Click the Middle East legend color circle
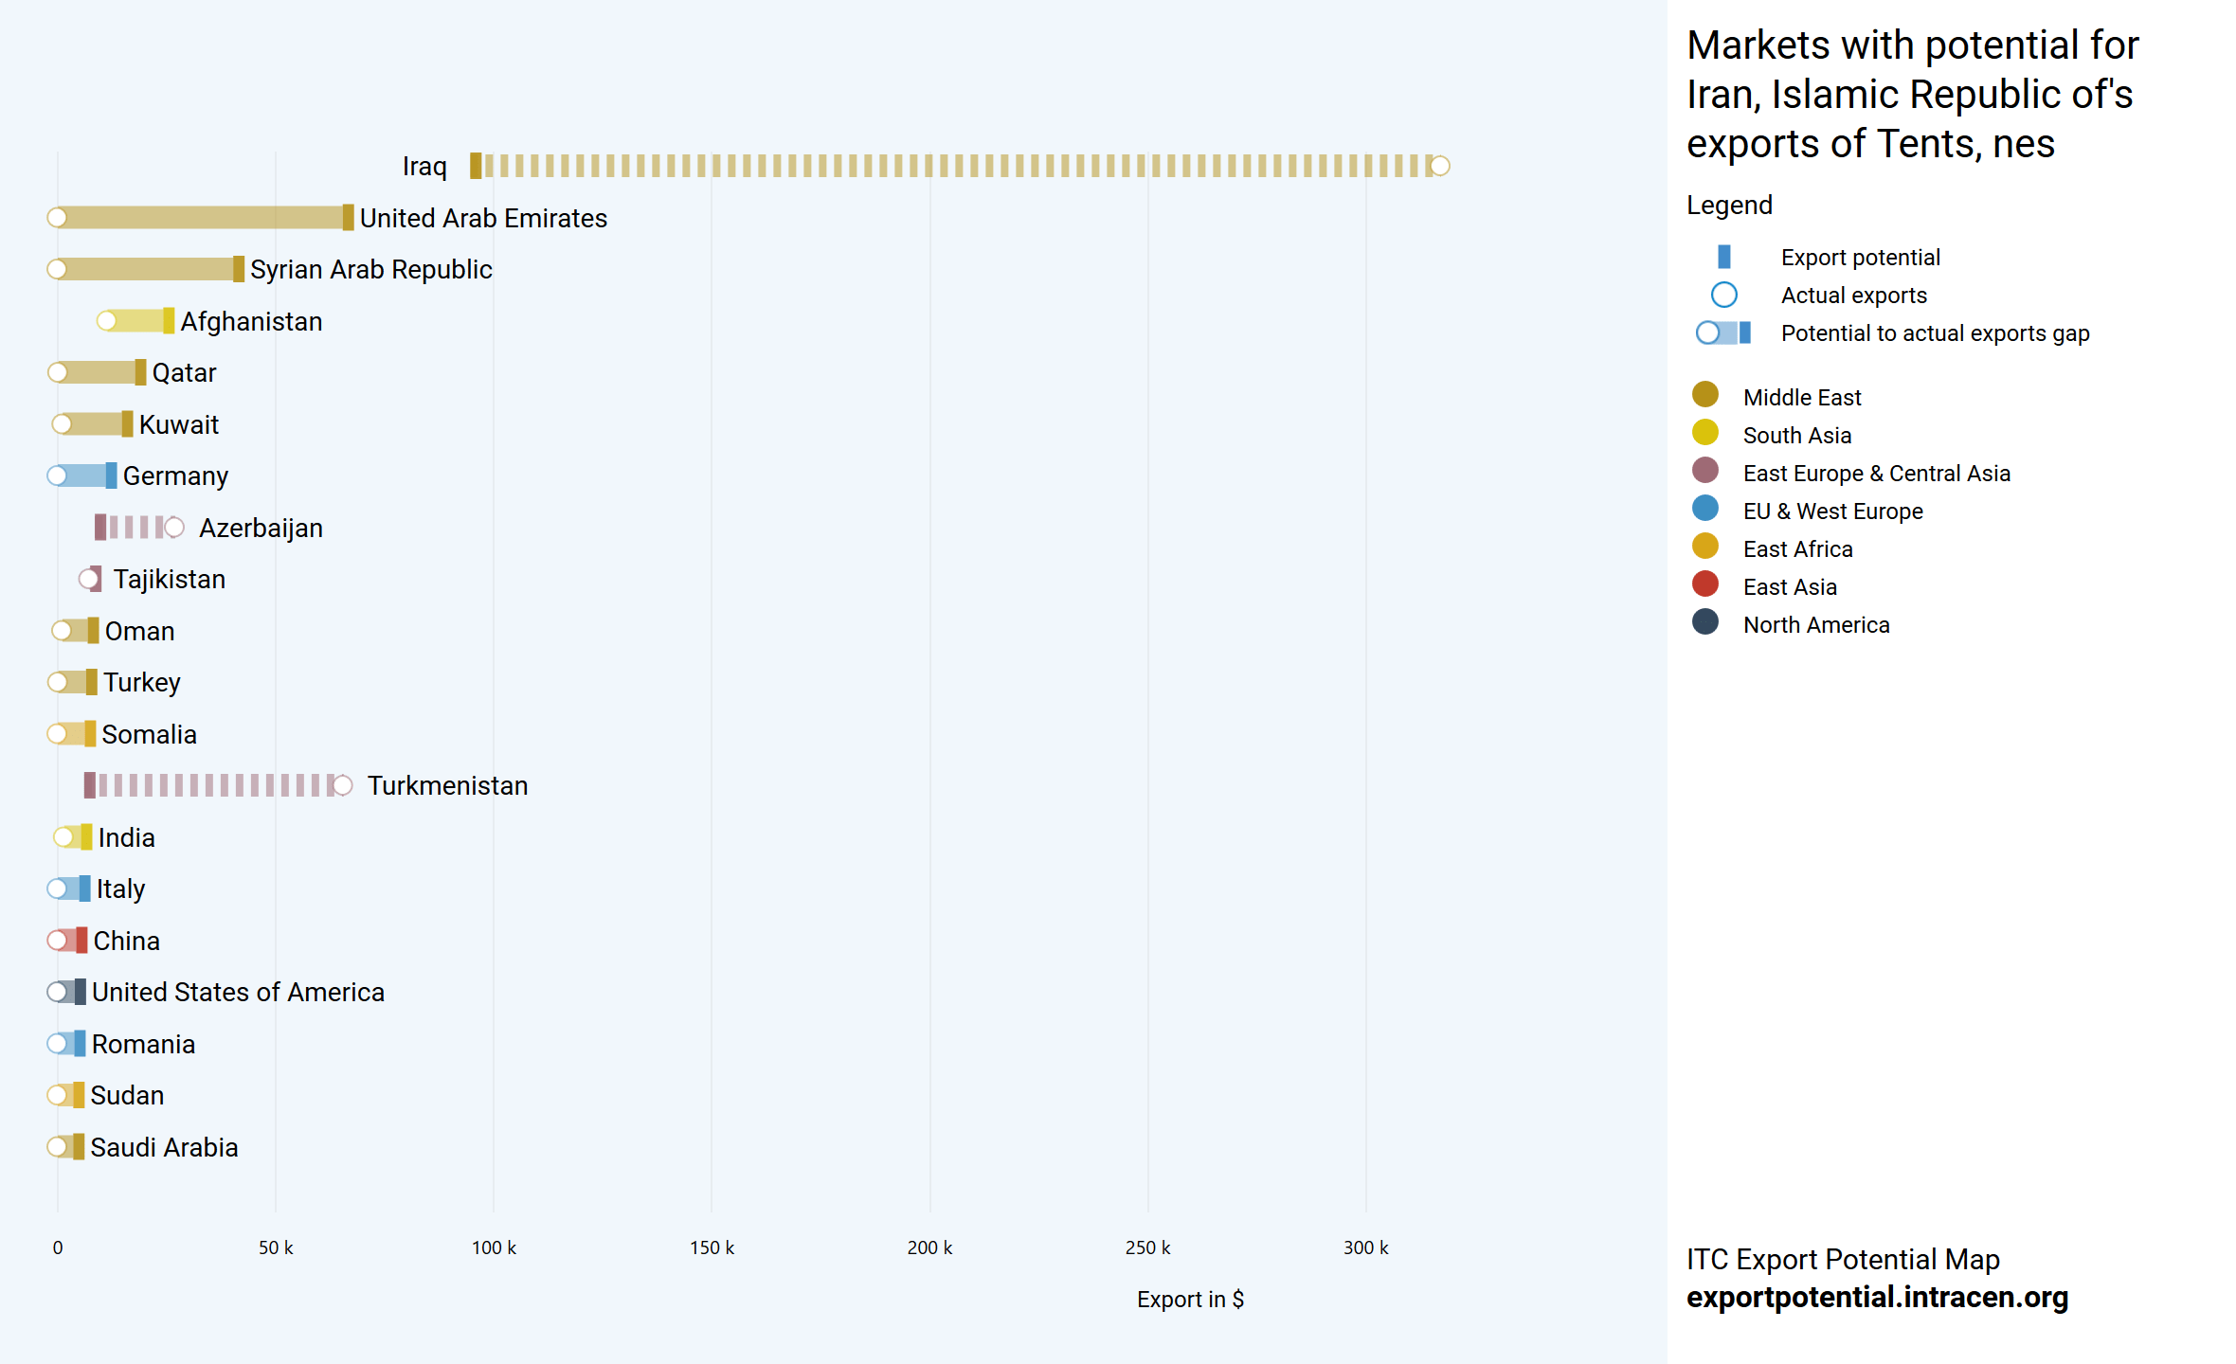The width and height of the screenshot is (2236, 1364). [1704, 395]
